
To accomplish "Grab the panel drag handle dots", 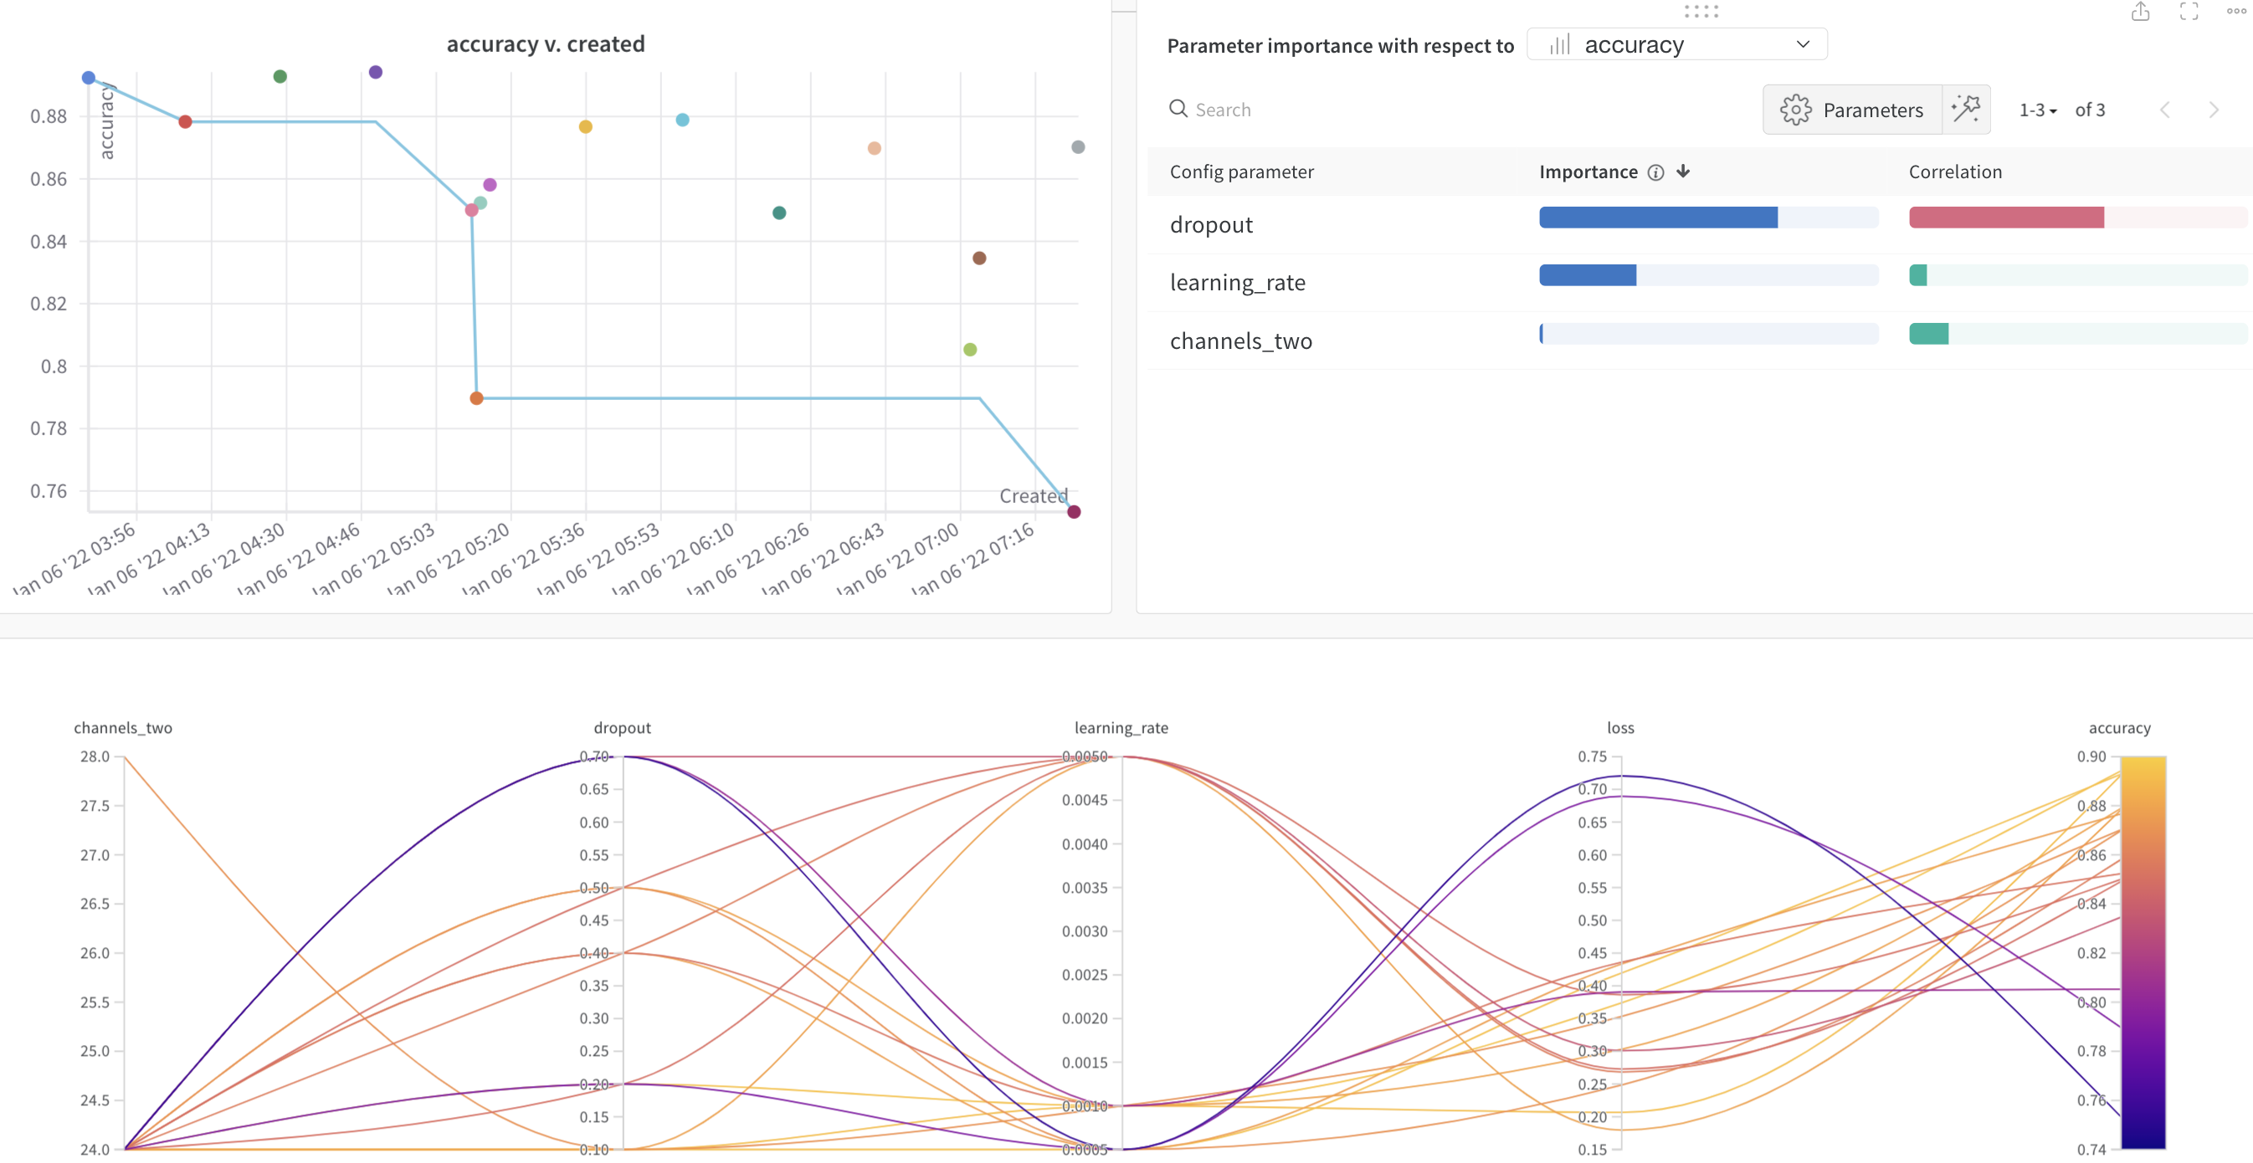I will tap(1701, 12).
